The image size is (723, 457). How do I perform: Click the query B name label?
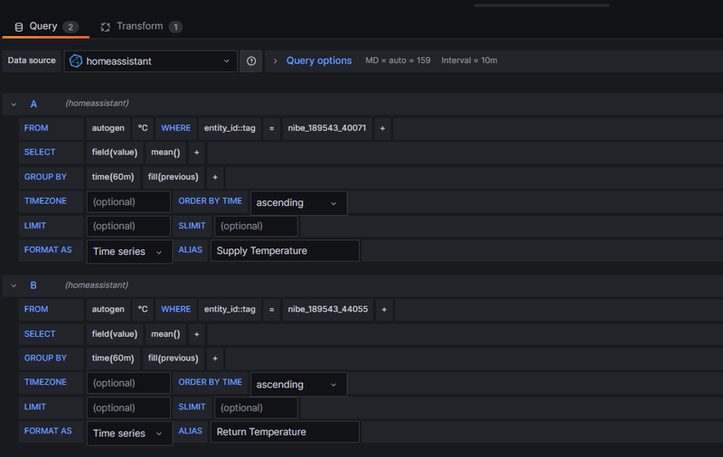(x=33, y=285)
